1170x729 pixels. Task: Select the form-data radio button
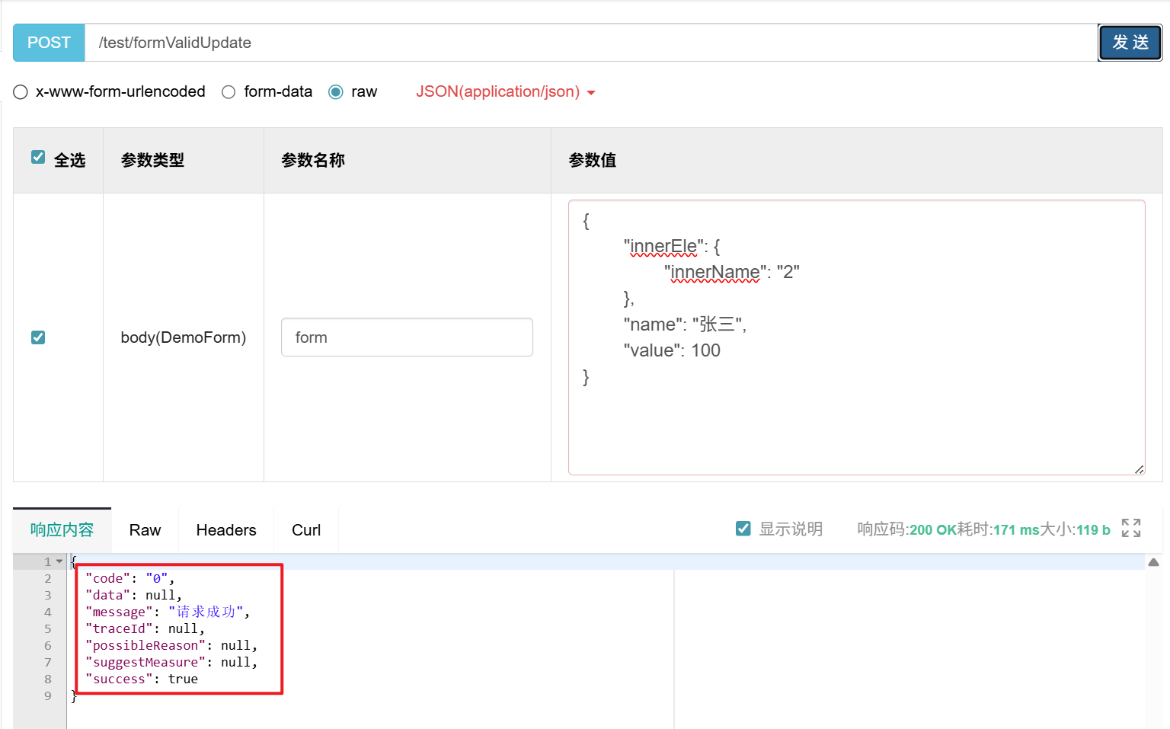point(229,91)
